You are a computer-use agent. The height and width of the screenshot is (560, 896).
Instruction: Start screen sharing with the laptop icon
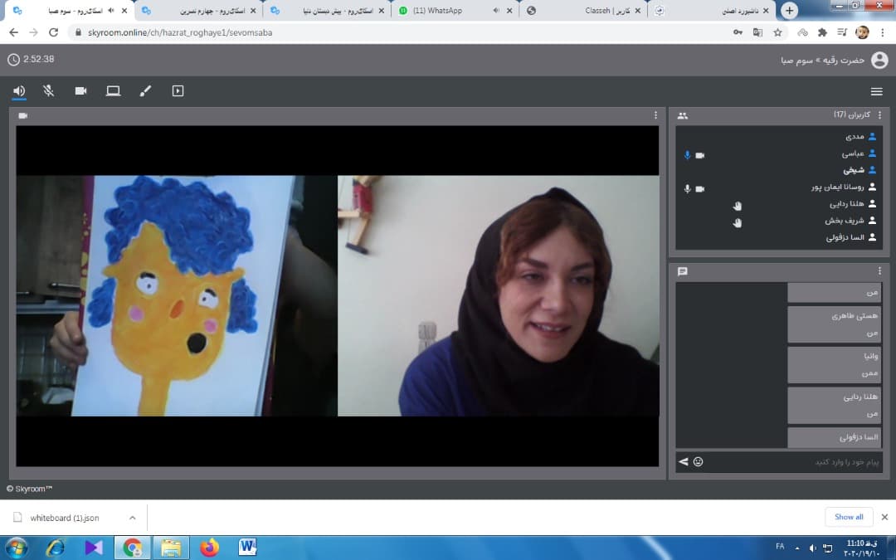tap(113, 91)
